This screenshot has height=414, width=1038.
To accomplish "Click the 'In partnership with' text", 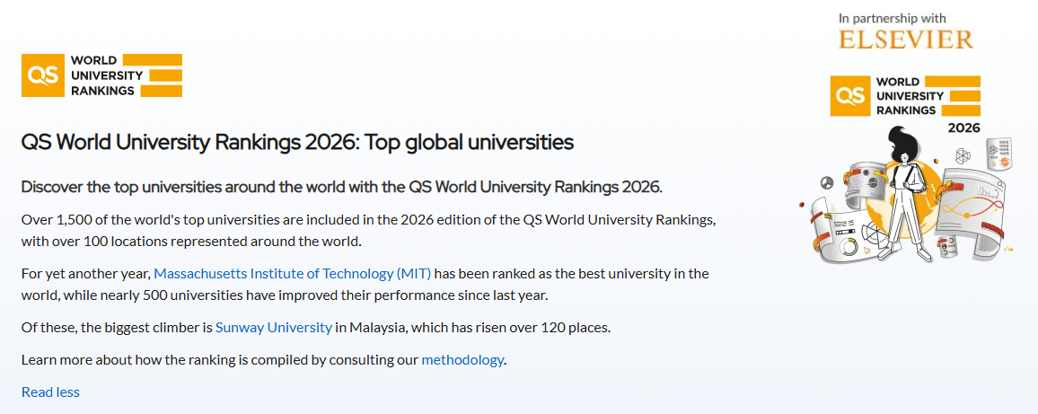I will 893,19.
